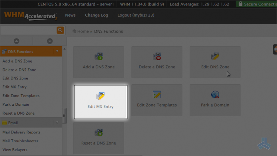Click the Edit DNS Zone pencil icon
Viewport: 277px width, 156px height.
(215, 57)
